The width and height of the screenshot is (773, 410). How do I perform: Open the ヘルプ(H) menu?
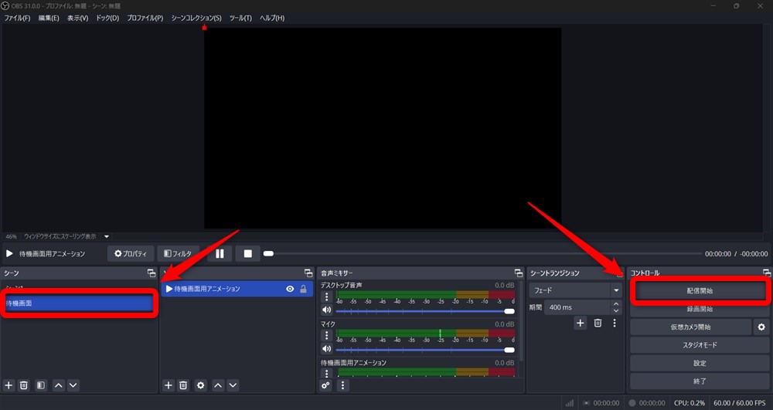272,18
